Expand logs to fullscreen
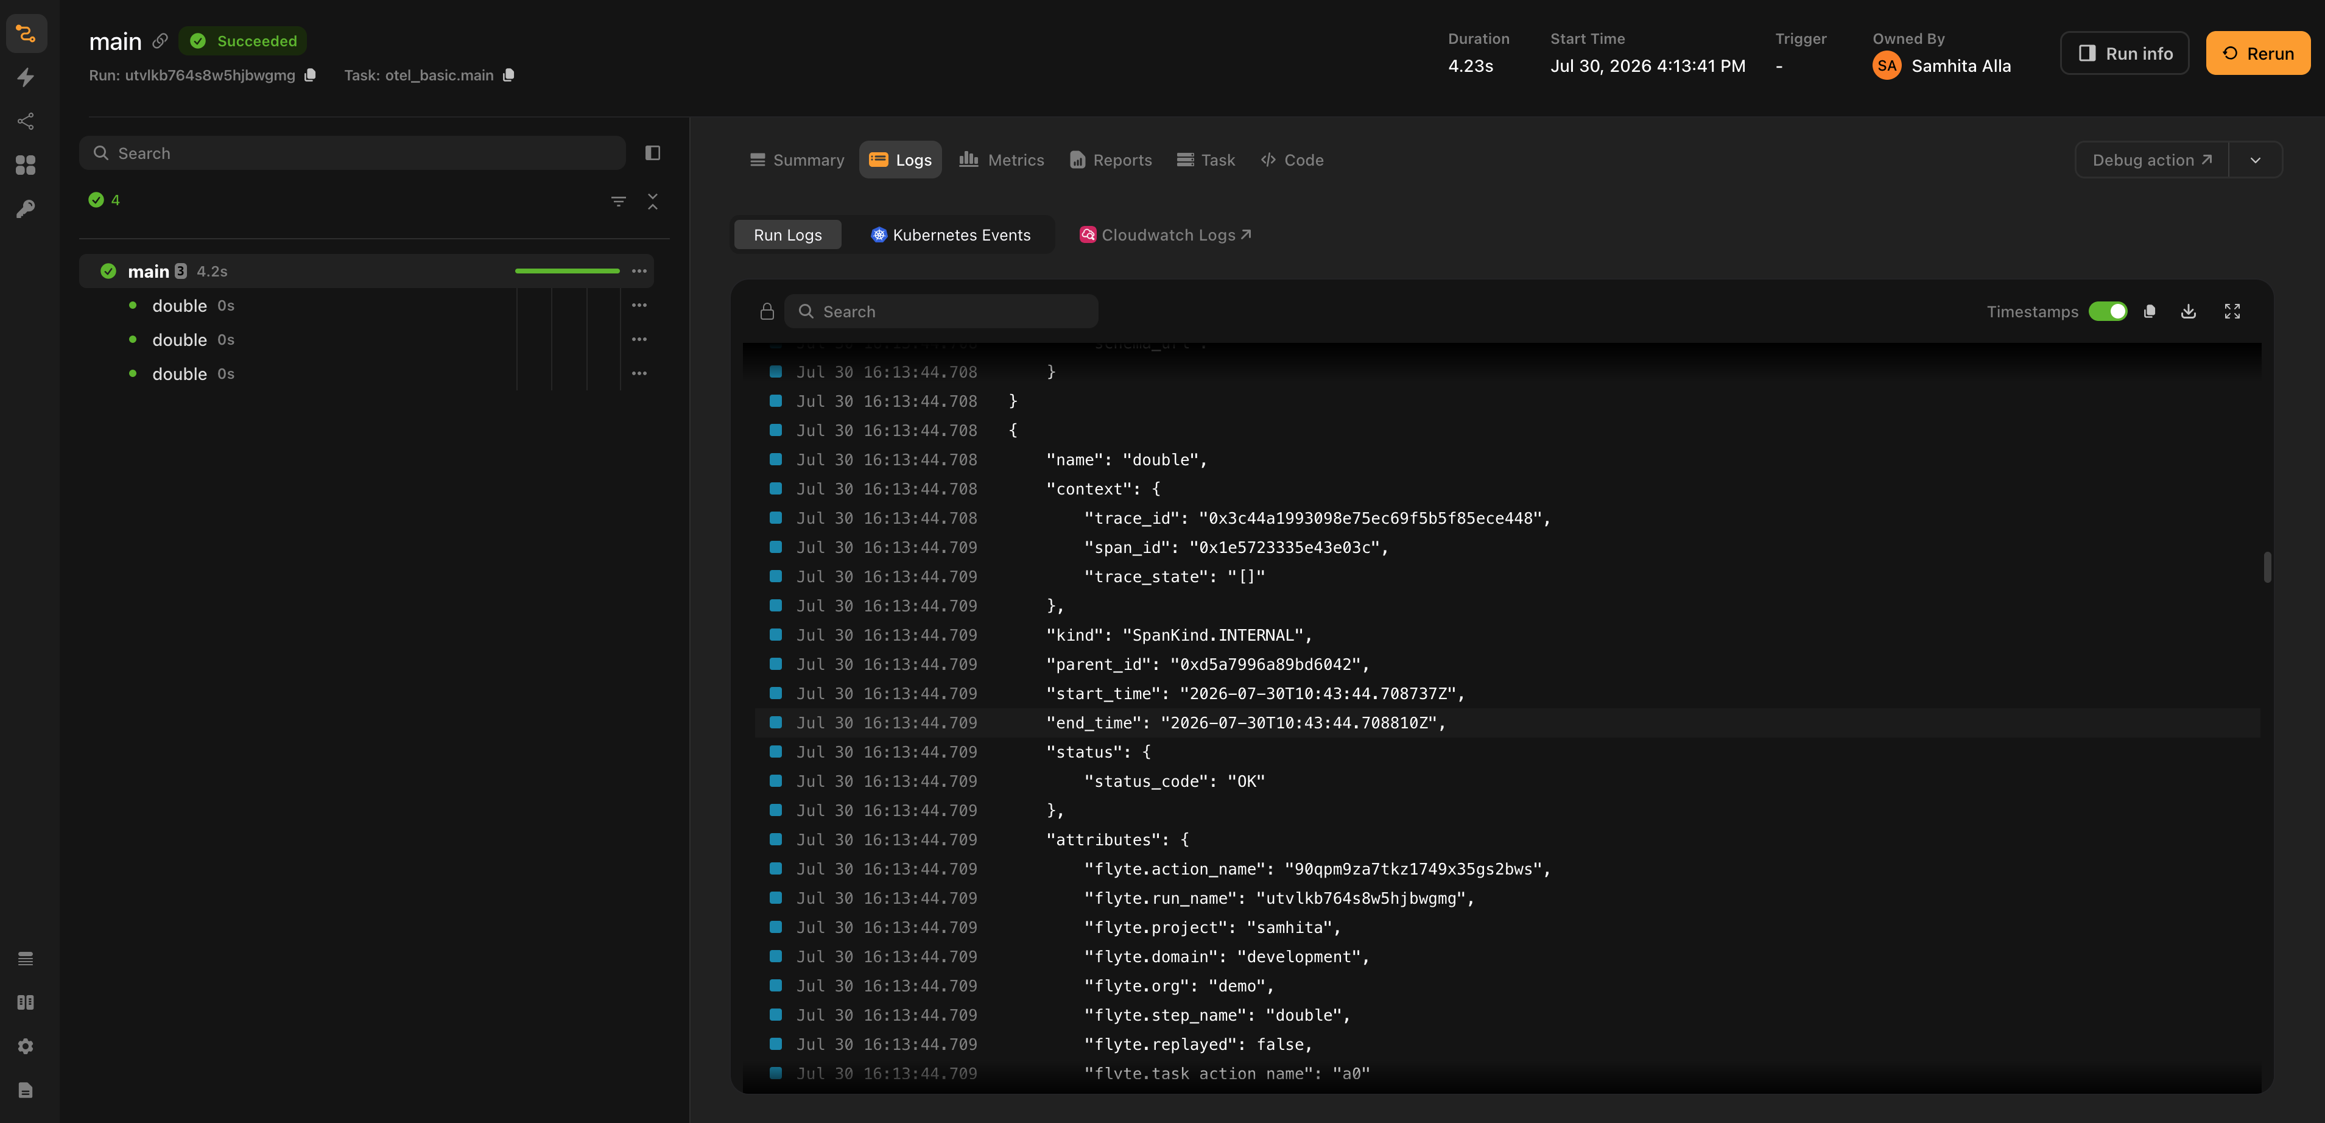Screen dimensions: 2325x1123 [2232, 311]
